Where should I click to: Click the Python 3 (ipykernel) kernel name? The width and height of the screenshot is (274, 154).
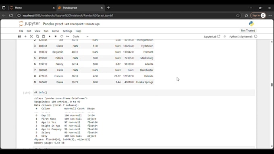point(241,37)
